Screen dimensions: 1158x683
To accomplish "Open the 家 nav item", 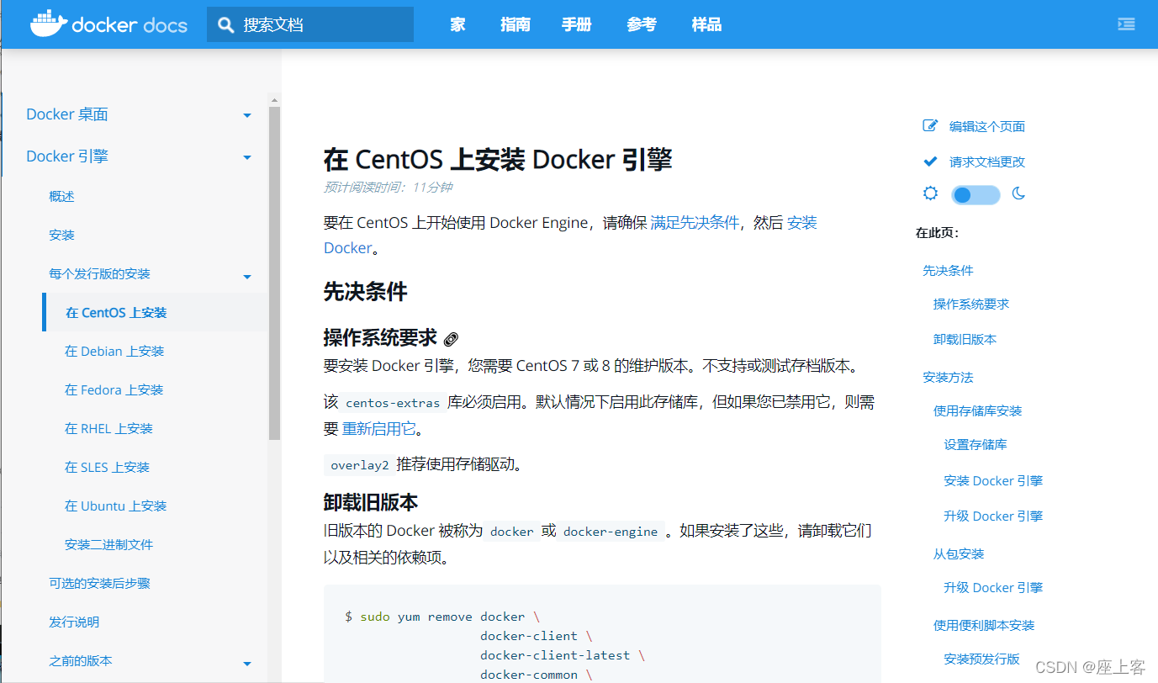I will (x=457, y=24).
